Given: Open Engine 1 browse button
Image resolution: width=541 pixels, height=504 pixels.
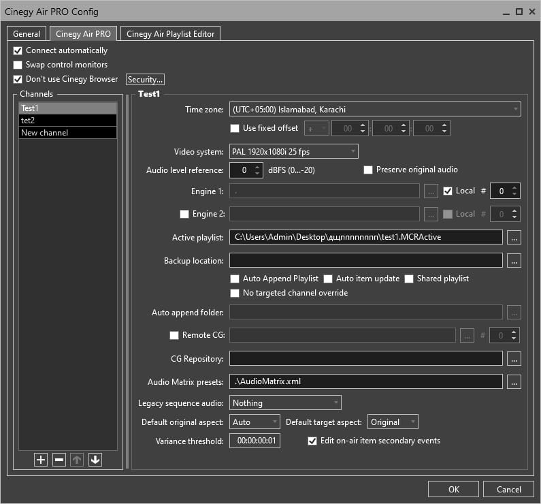Looking at the screenshot, I should coord(431,191).
